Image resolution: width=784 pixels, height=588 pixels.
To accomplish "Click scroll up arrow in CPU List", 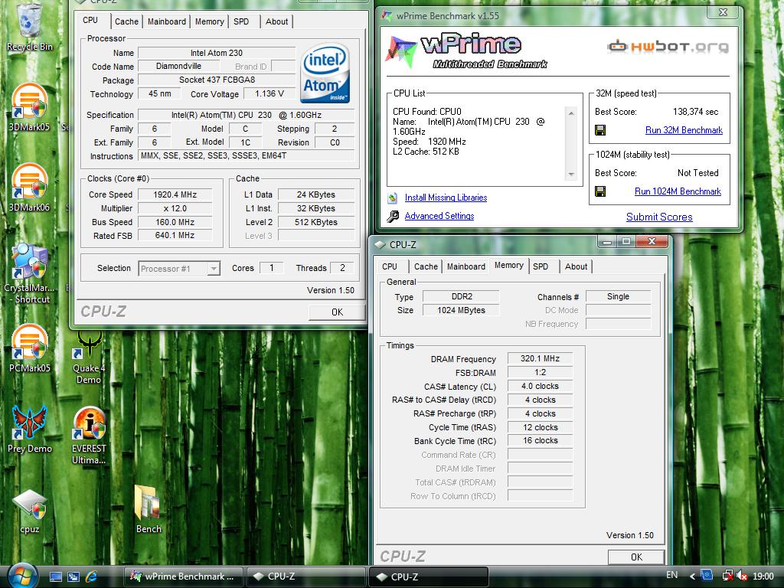I will (571, 113).
